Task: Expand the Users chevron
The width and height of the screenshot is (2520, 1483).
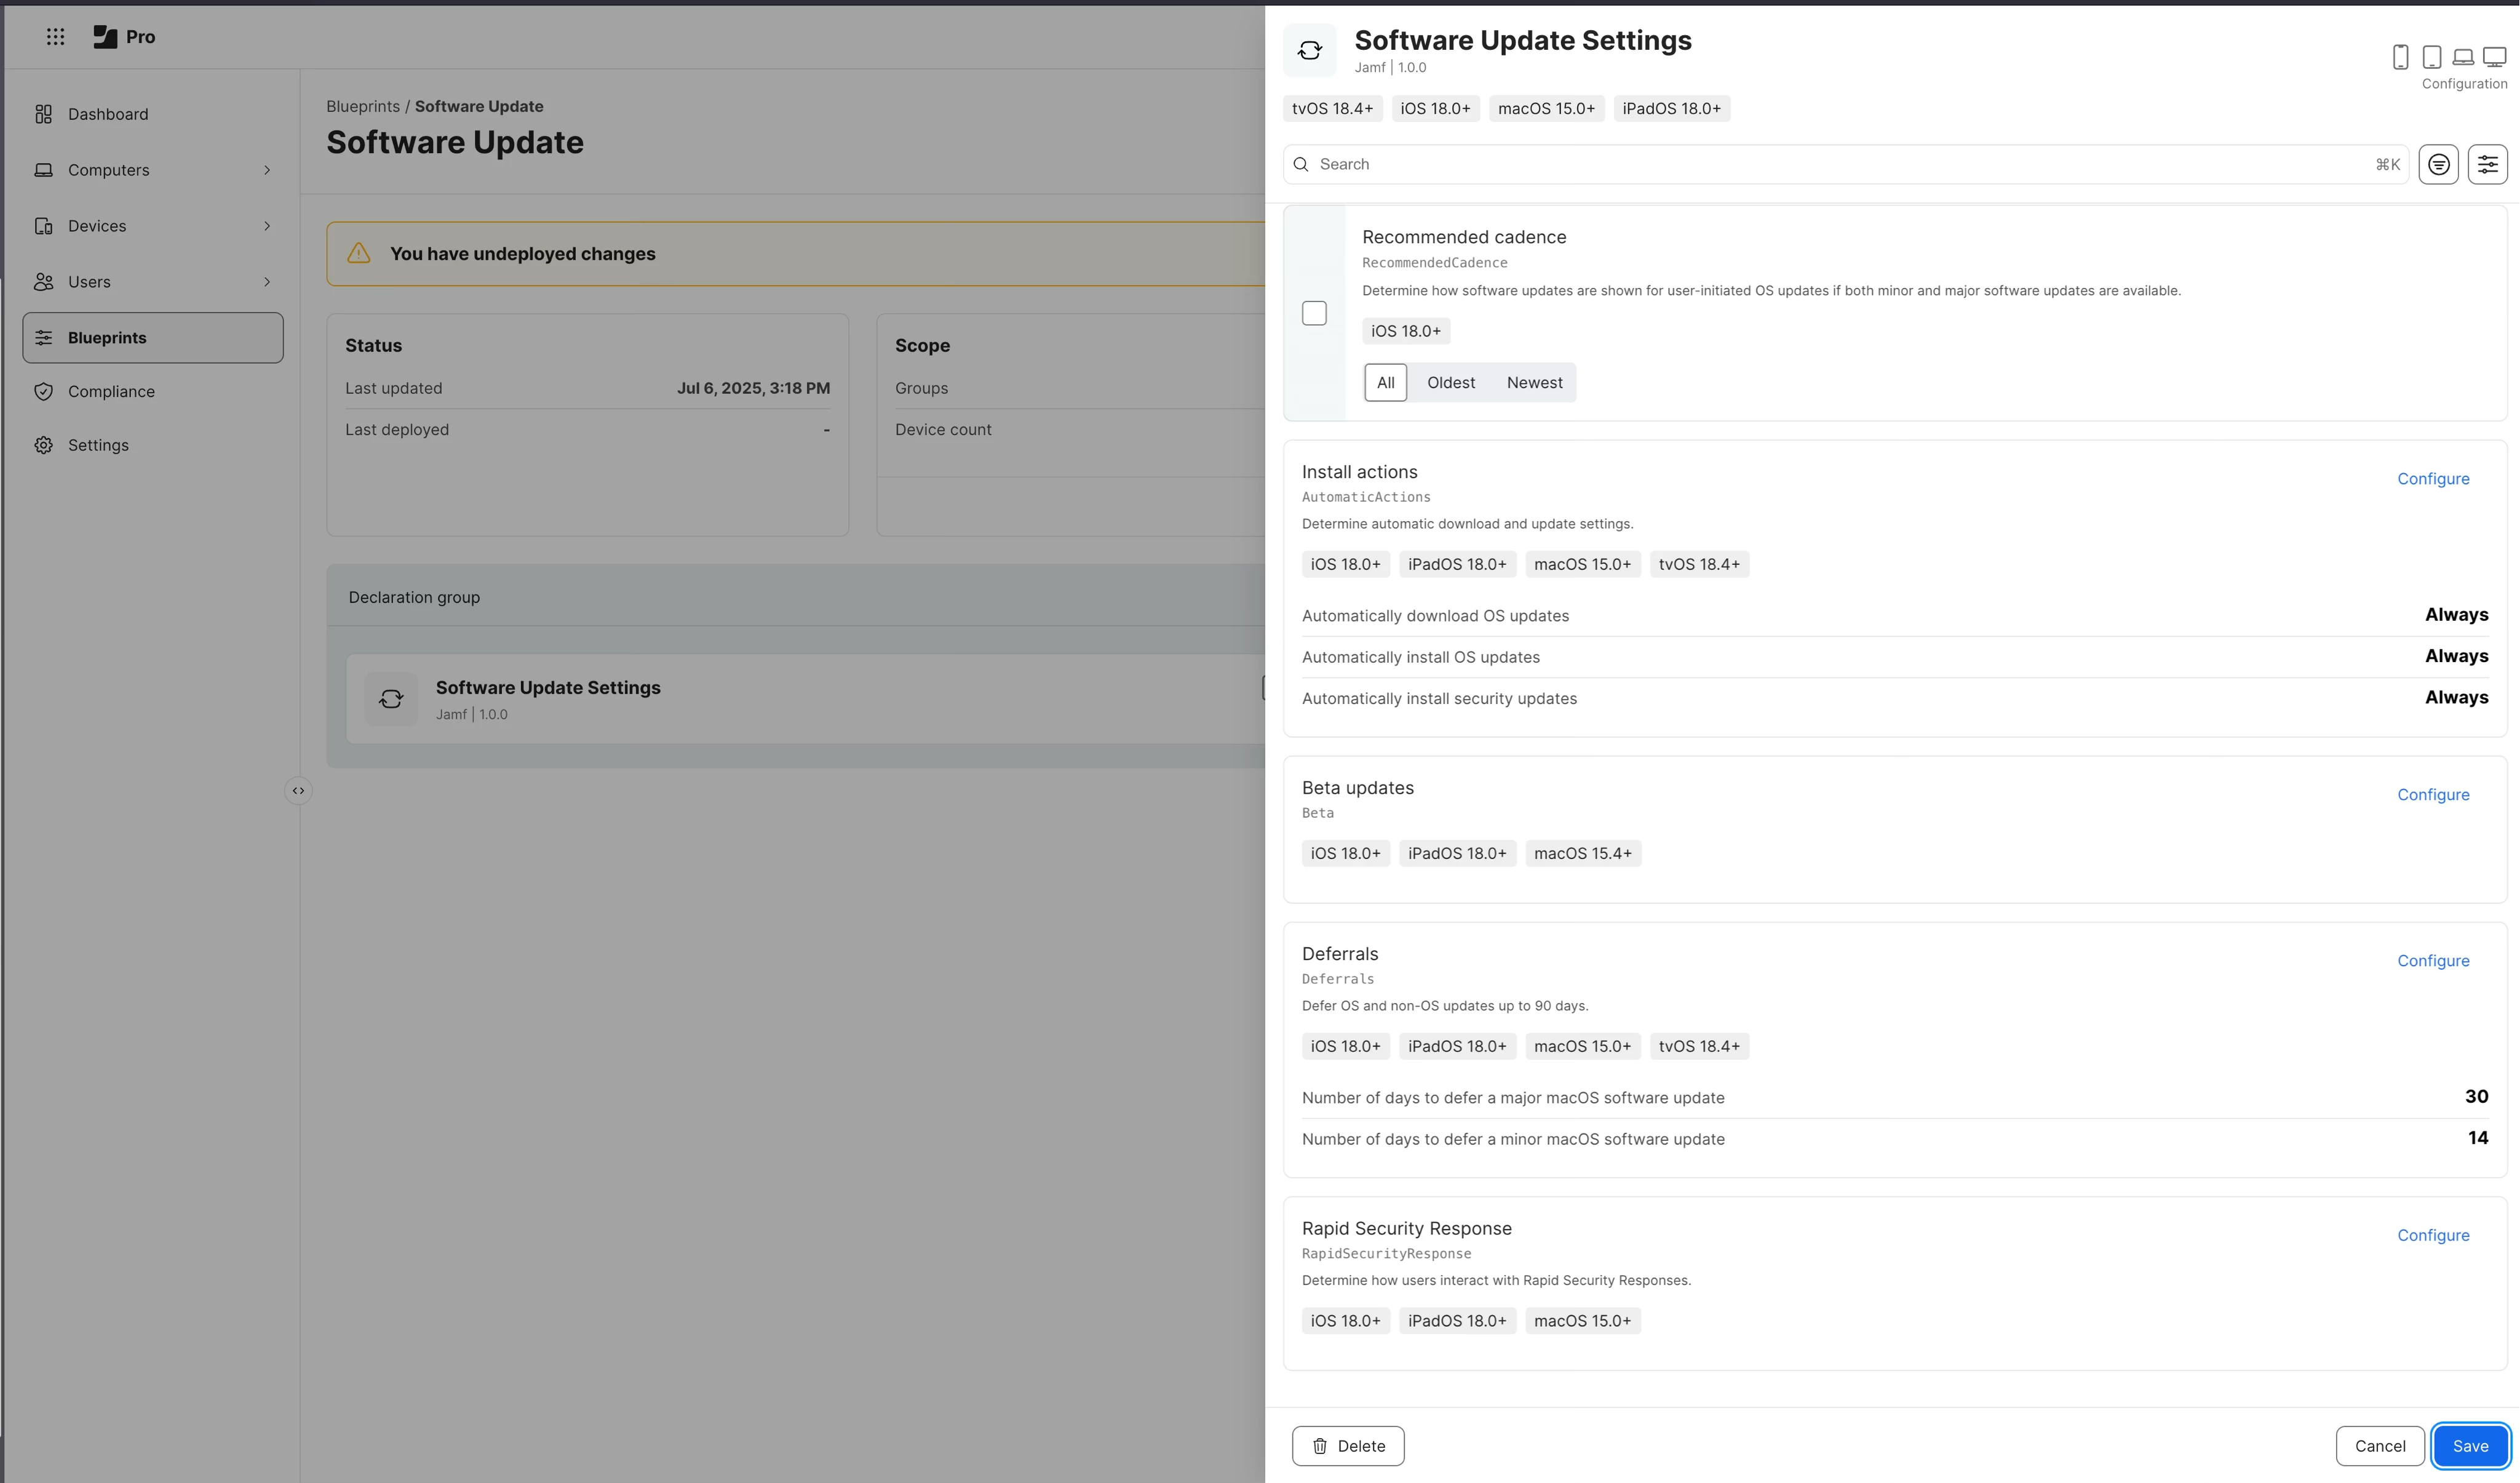Action: pos(267,282)
